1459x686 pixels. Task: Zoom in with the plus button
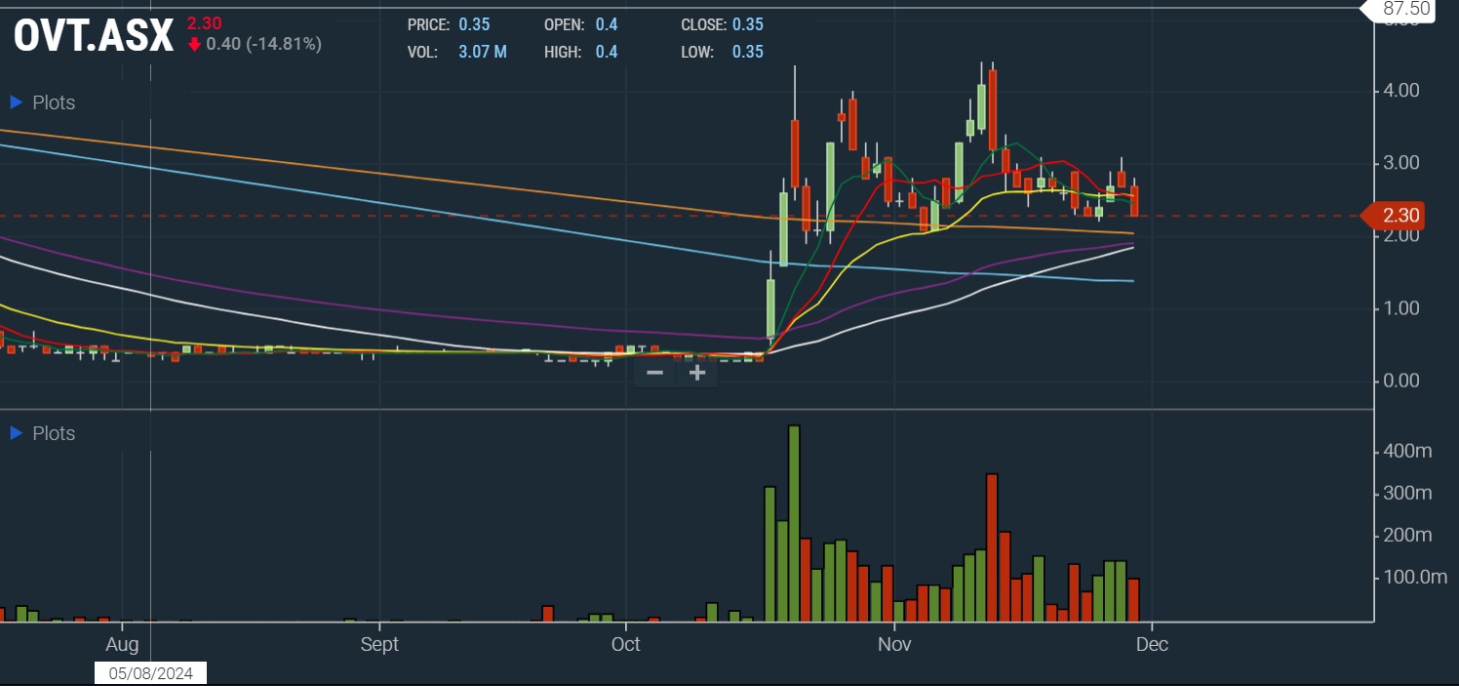coord(697,373)
